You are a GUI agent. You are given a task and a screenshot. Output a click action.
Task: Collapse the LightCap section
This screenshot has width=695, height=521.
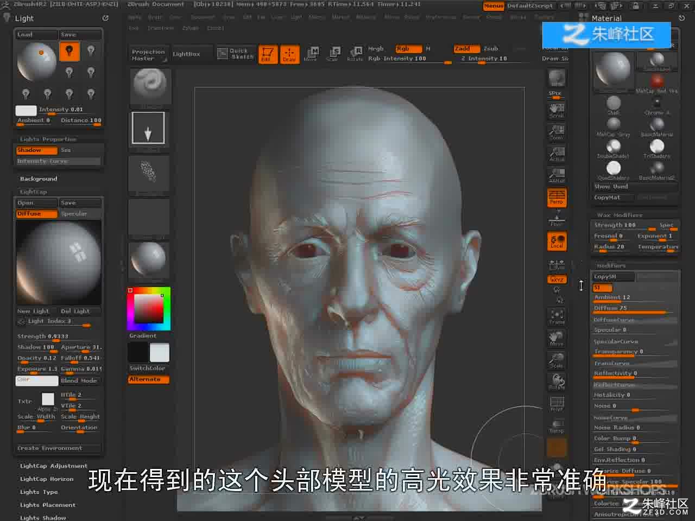click(x=34, y=192)
